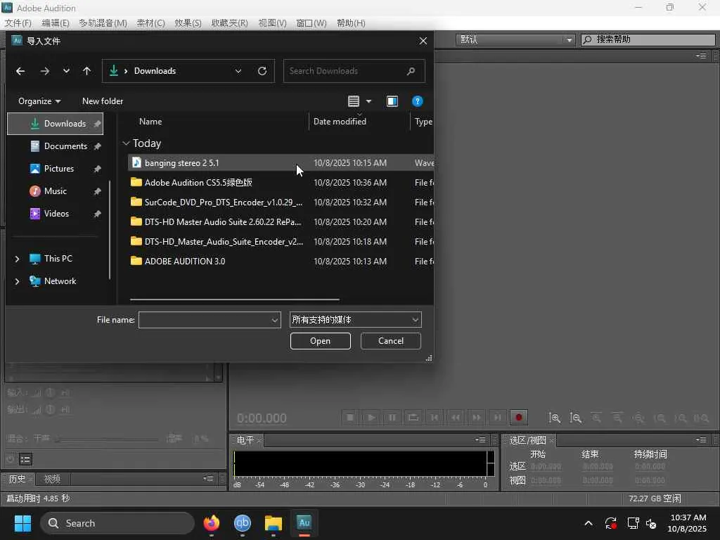
Task: Click the 搜索帮助 search field
Action: 648,39
